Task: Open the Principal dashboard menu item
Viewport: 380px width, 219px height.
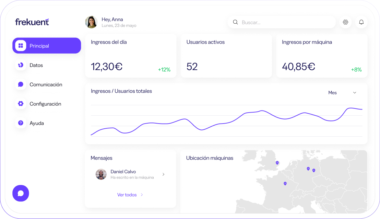Action: 47,46
